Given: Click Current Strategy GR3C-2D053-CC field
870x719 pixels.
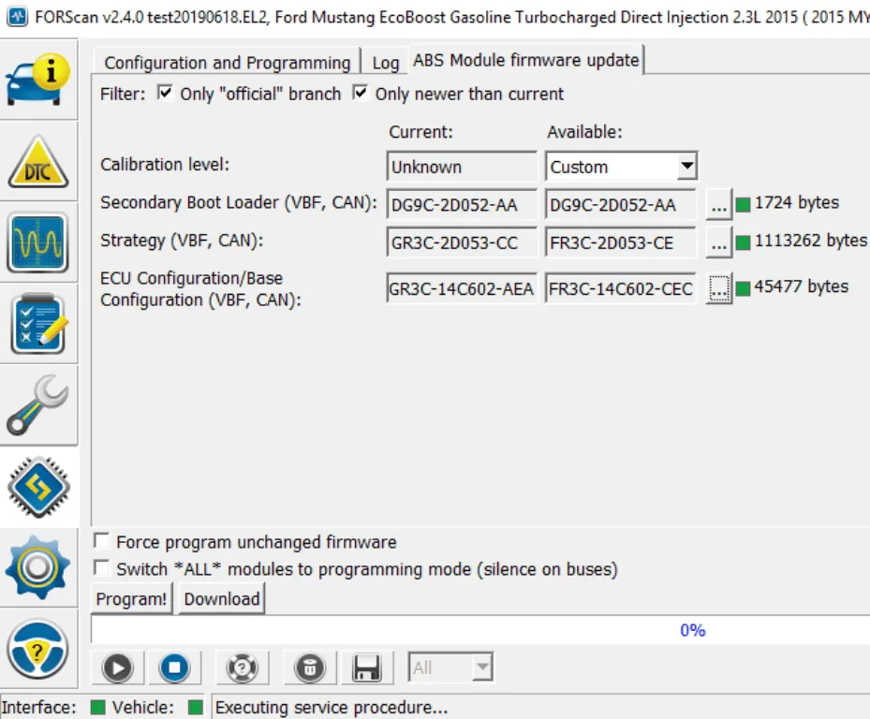Looking at the screenshot, I should point(462,242).
